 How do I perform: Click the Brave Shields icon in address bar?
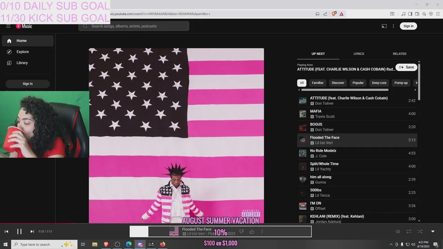click(334, 14)
